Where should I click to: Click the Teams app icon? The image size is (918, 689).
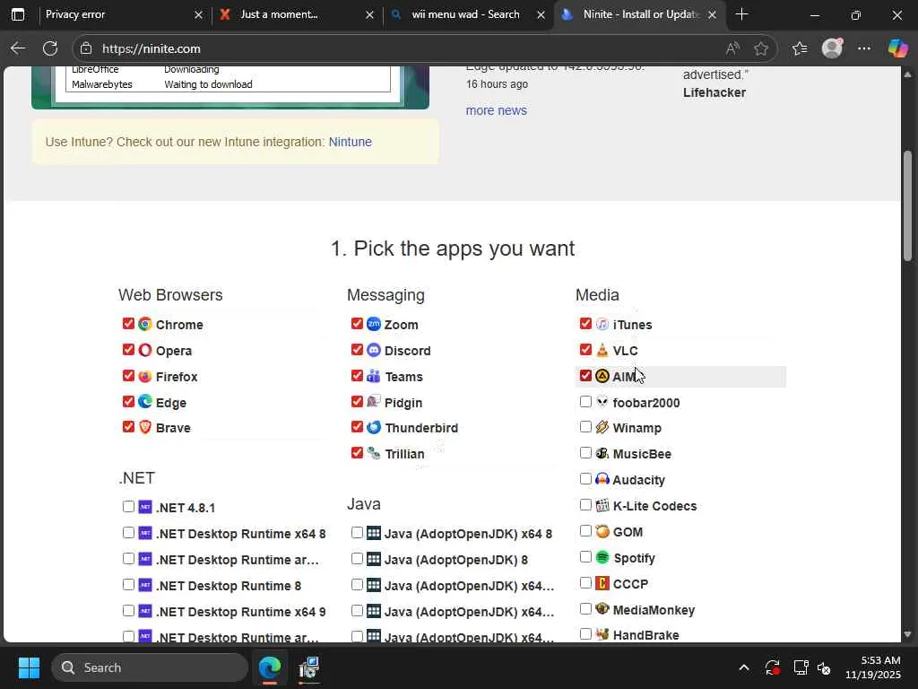[x=374, y=376]
